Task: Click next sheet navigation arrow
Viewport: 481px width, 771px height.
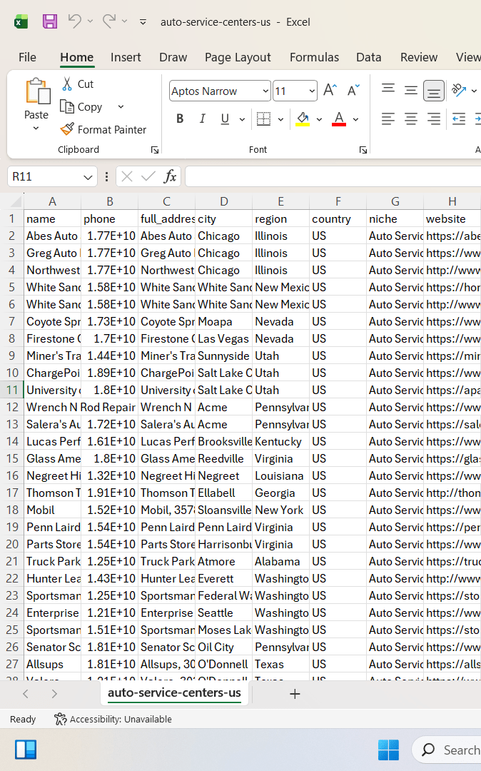Action: point(54,694)
